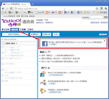Click the web search input at top right
The image size is (109, 99).
[x=96, y=17]
